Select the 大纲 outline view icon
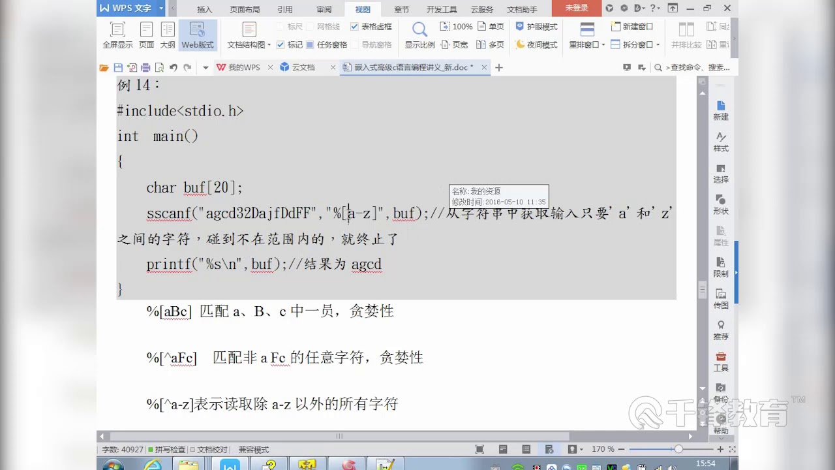This screenshot has width=835, height=470. point(168,35)
